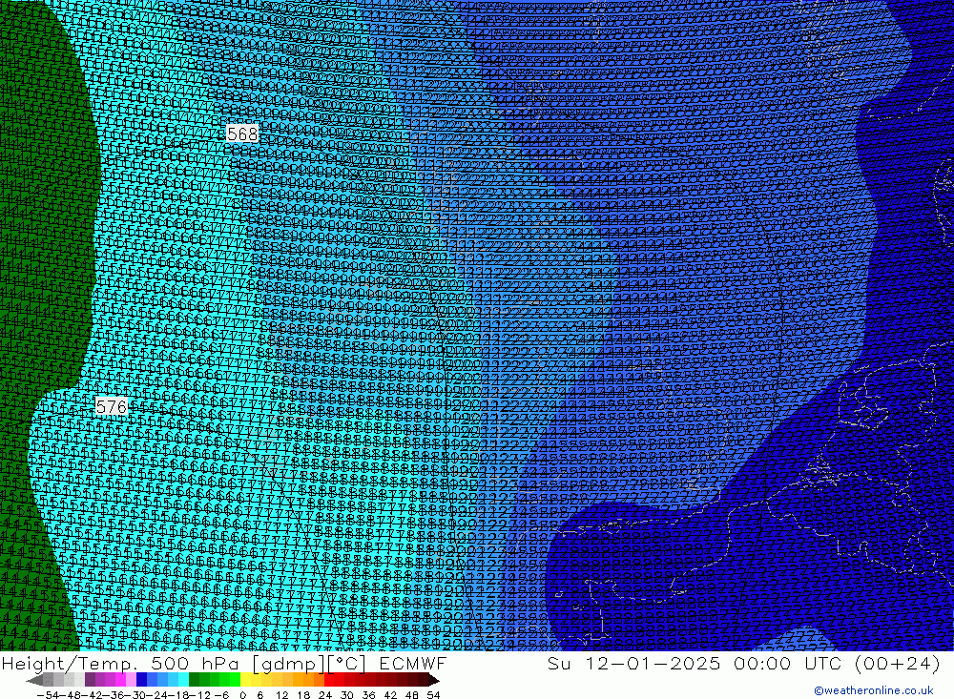Image resolution: width=954 pixels, height=699 pixels.
Task: Pick the darkest green legend swatch
Action: pyautogui.click(x=194, y=680)
